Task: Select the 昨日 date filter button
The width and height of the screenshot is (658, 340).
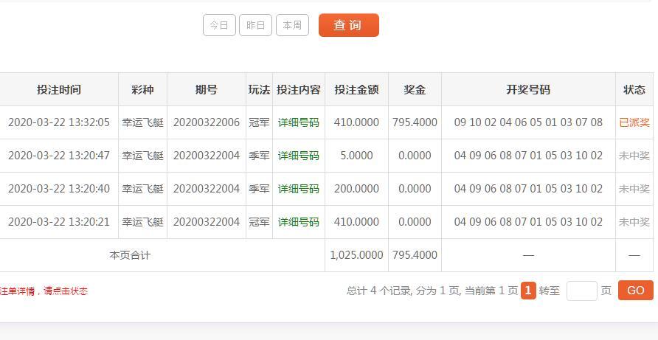Action: pos(255,25)
